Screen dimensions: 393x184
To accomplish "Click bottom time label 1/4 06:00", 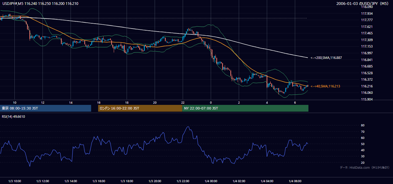I will tap(295, 181).
